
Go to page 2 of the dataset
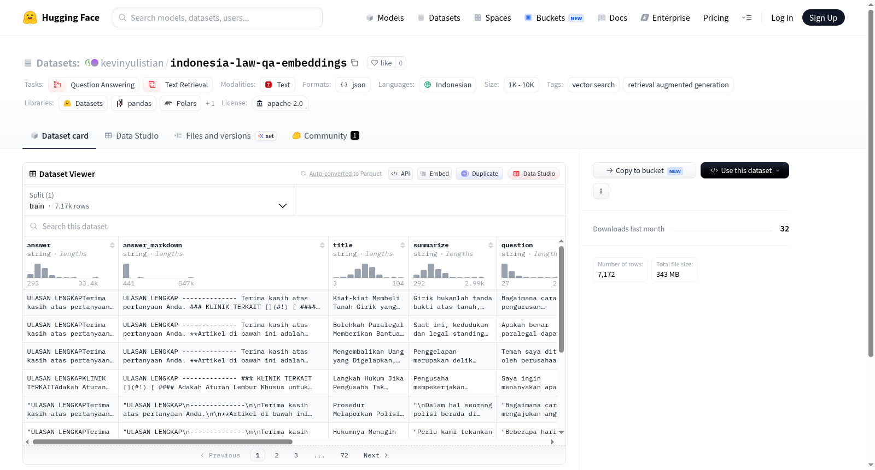(277, 455)
